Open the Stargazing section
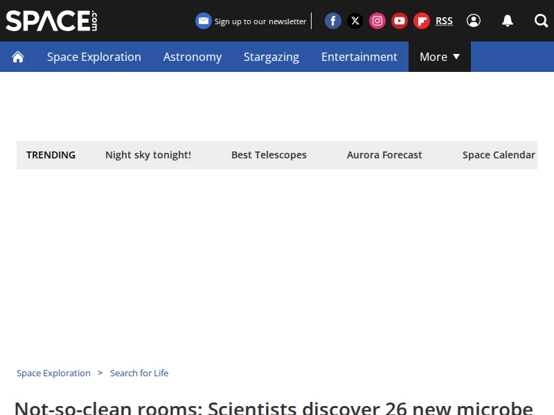The height and width of the screenshot is (415, 554). tap(271, 57)
